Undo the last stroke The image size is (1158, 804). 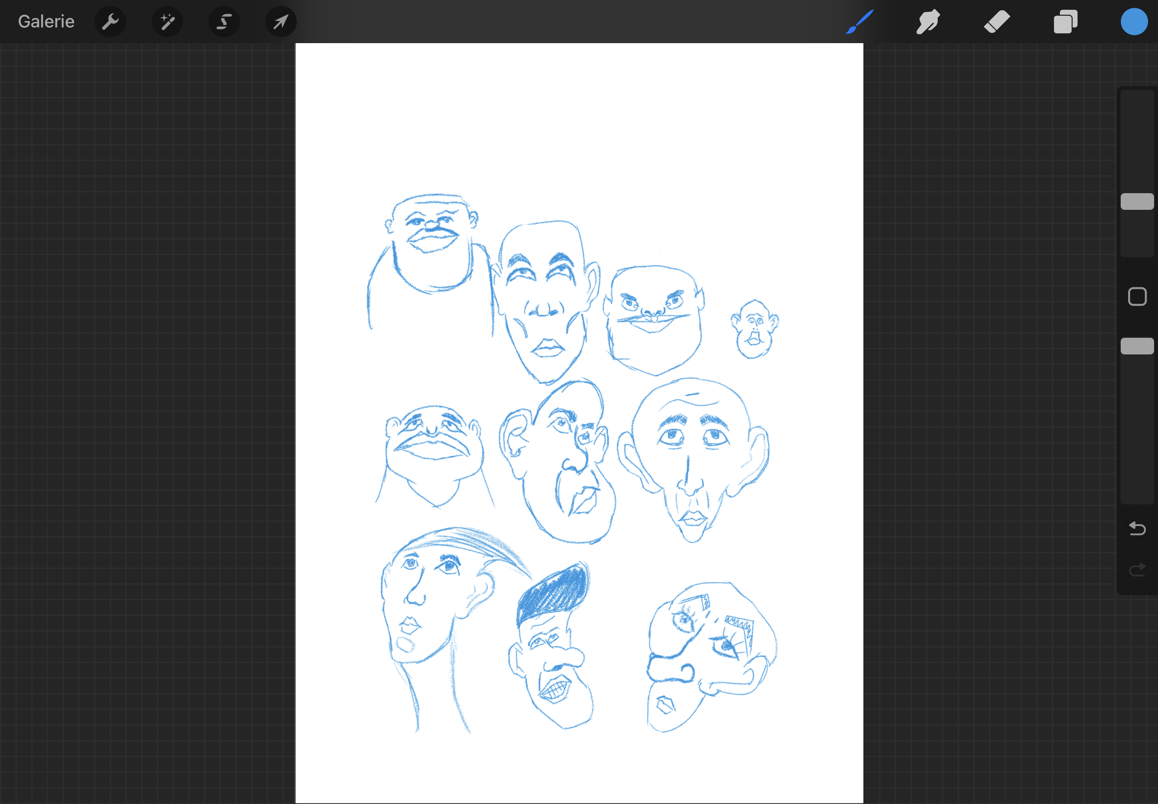pyautogui.click(x=1137, y=528)
